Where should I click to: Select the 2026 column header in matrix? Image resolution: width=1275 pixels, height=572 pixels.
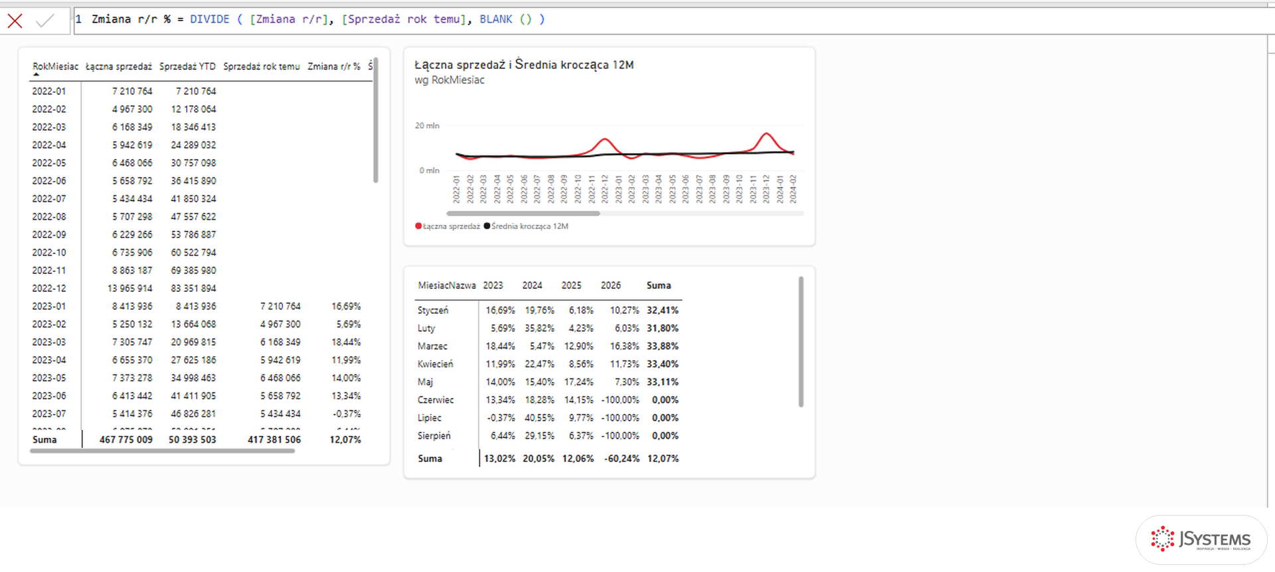coord(611,285)
